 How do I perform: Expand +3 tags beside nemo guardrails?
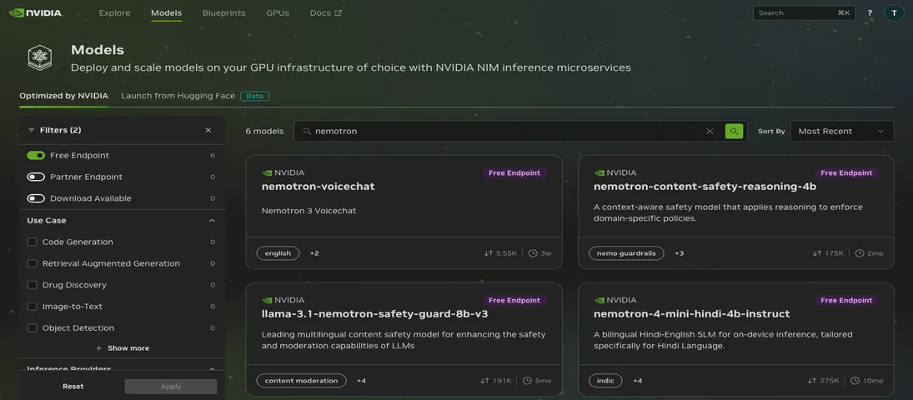click(x=679, y=253)
